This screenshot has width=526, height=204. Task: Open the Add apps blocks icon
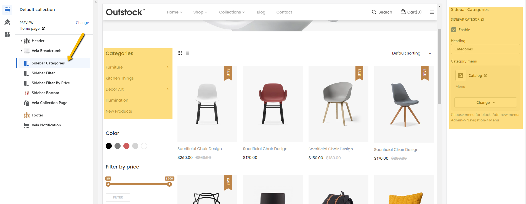tap(7, 34)
